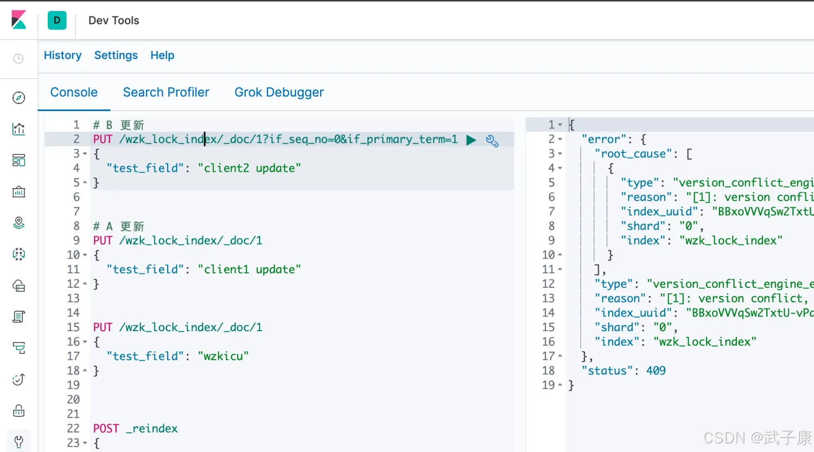The height and width of the screenshot is (452, 814).
Task: Click the Kibana logo
Action: [18, 20]
